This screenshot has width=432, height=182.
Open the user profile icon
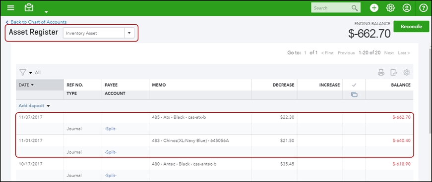pyautogui.click(x=407, y=8)
